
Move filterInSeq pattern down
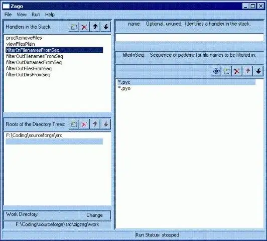pos(258,71)
